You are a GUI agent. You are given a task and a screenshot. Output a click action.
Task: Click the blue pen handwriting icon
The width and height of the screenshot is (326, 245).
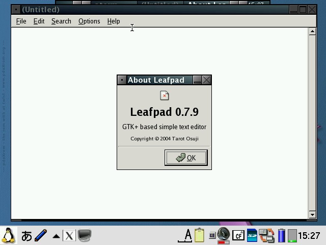[x=41, y=235]
